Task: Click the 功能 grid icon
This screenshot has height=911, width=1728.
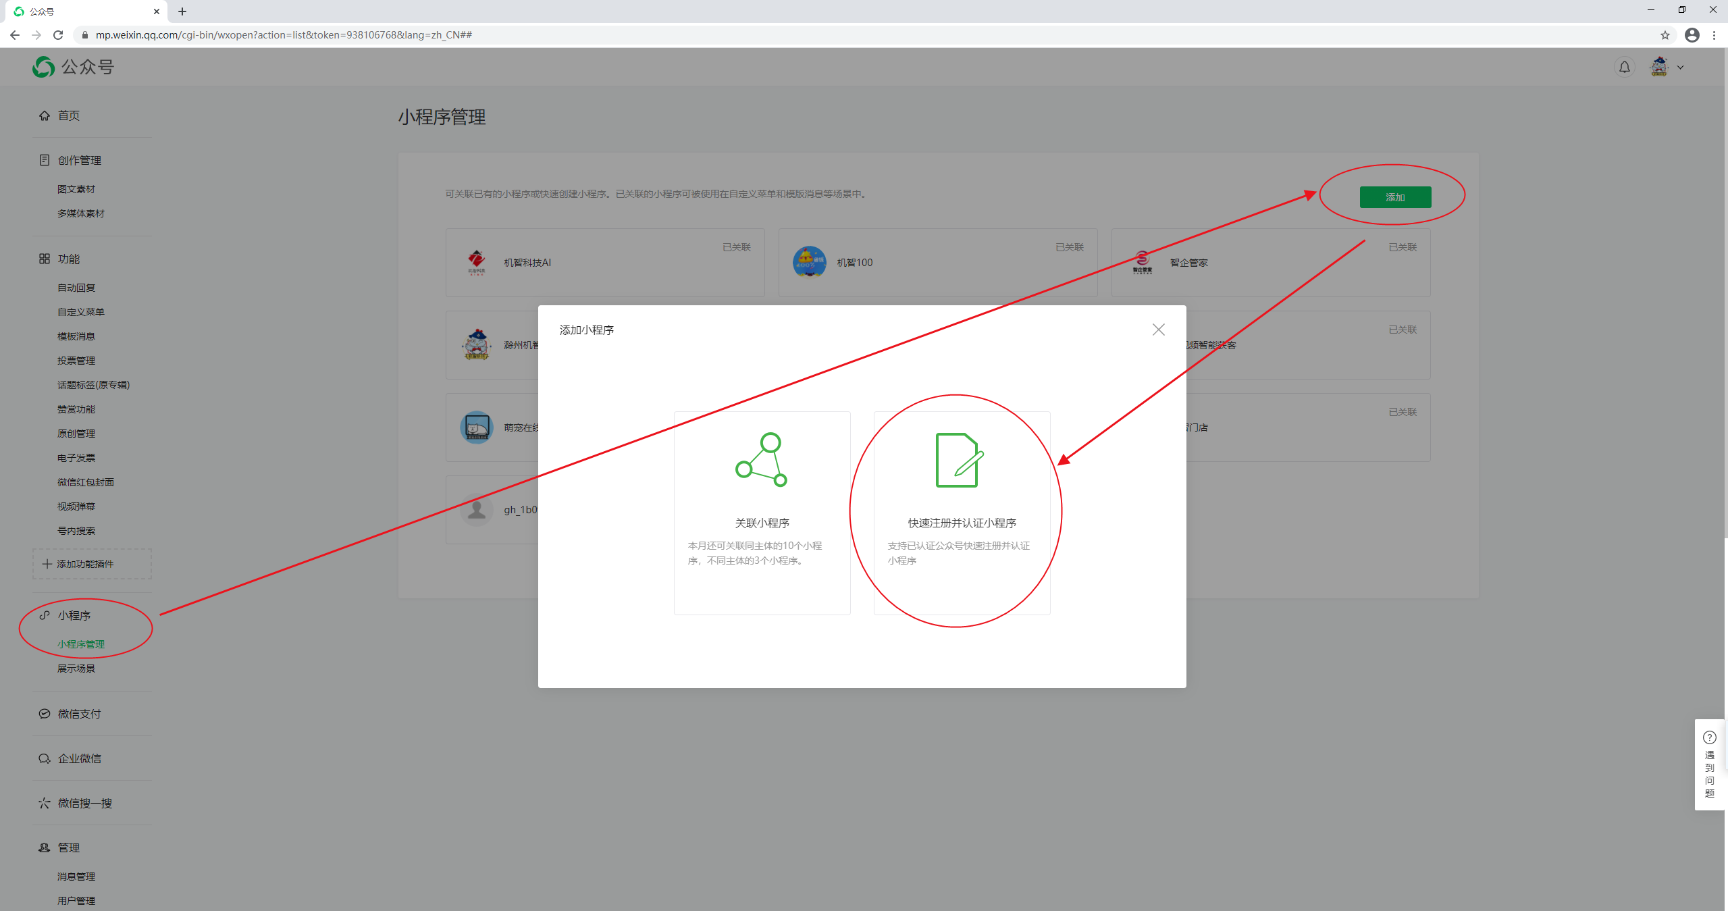Action: pos(45,259)
